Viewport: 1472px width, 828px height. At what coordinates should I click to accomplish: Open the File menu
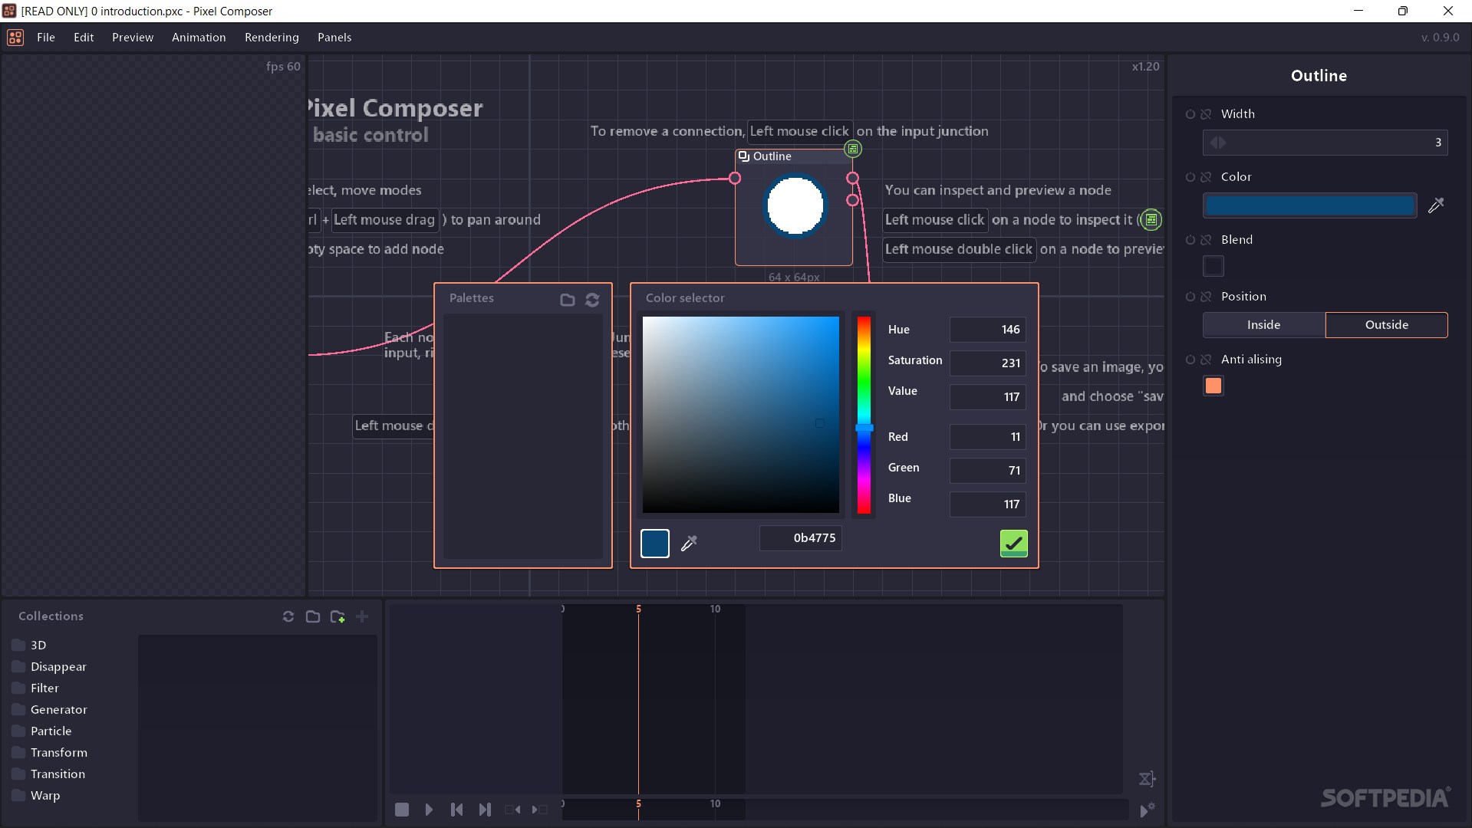coord(46,37)
